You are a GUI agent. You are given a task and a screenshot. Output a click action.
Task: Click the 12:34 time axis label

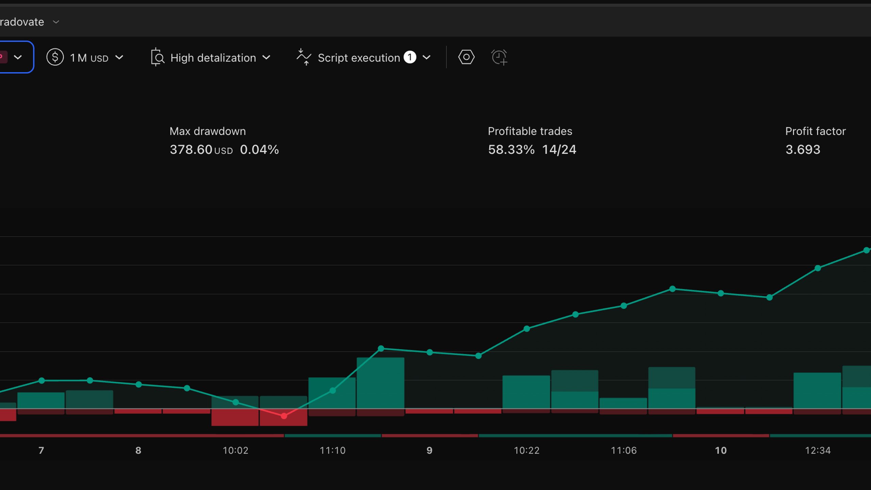(818, 451)
